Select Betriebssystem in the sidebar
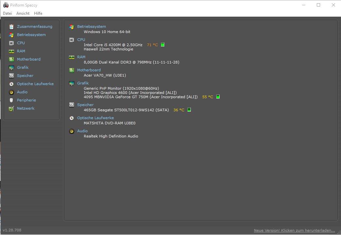341x235 pixels. click(x=31, y=35)
